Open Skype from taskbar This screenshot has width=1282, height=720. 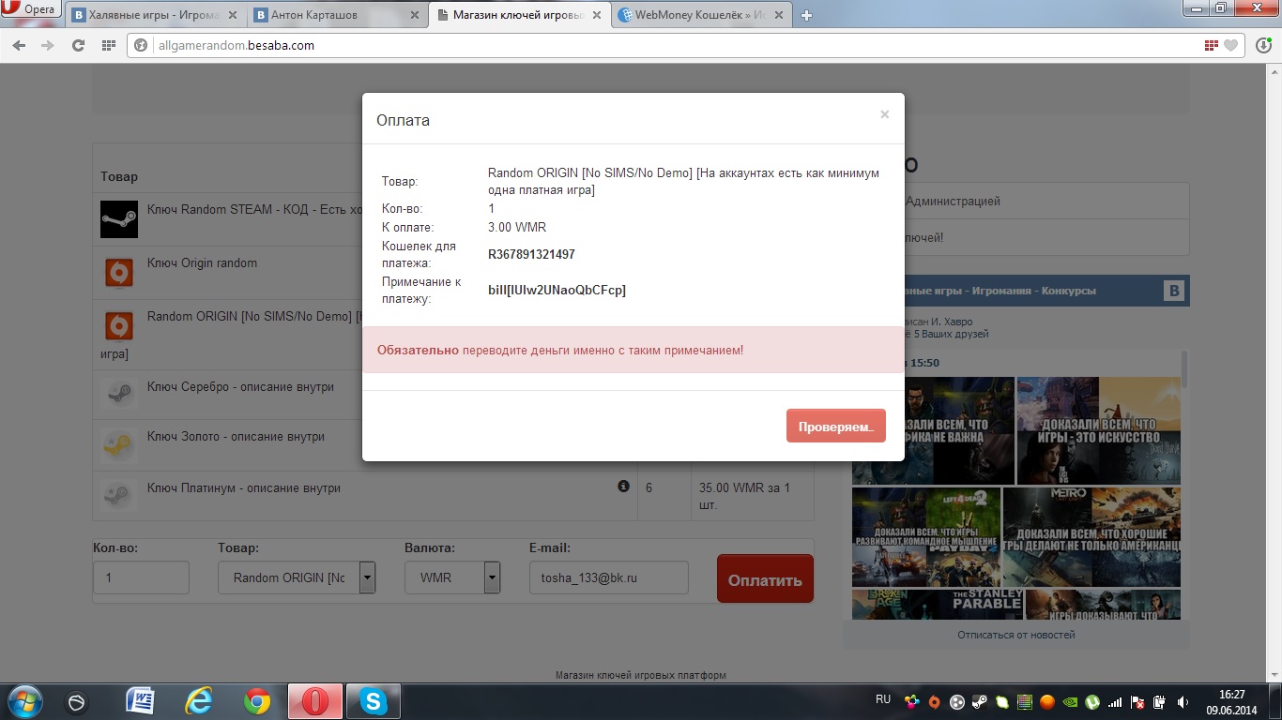(374, 701)
